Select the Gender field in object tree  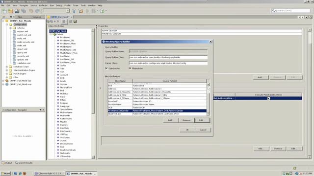(63, 84)
